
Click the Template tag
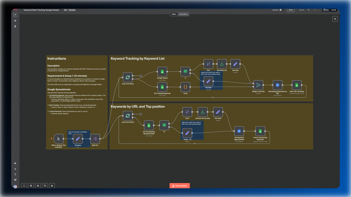(72, 10)
